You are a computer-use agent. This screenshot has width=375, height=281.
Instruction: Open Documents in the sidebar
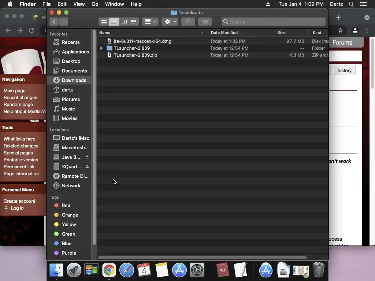pyautogui.click(x=69, y=71)
